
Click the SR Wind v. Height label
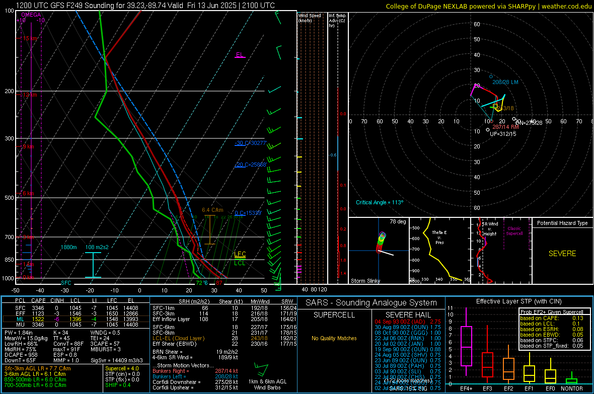pyautogui.click(x=490, y=229)
